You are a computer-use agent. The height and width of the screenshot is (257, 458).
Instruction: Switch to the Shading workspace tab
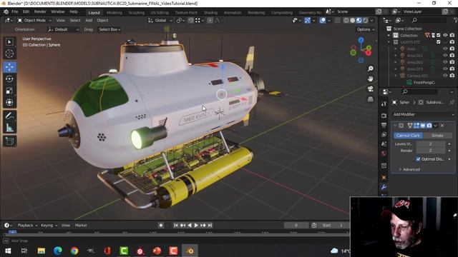pyautogui.click(x=210, y=13)
